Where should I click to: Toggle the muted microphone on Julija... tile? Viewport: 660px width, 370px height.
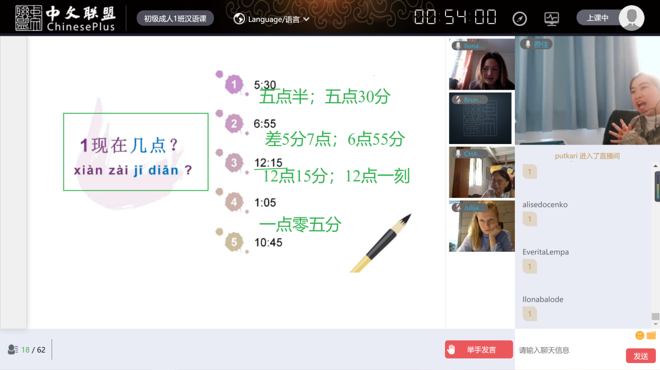[x=457, y=207]
